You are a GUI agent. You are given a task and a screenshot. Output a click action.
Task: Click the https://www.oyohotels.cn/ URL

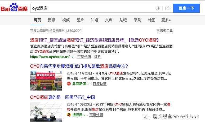(x=50, y=57)
